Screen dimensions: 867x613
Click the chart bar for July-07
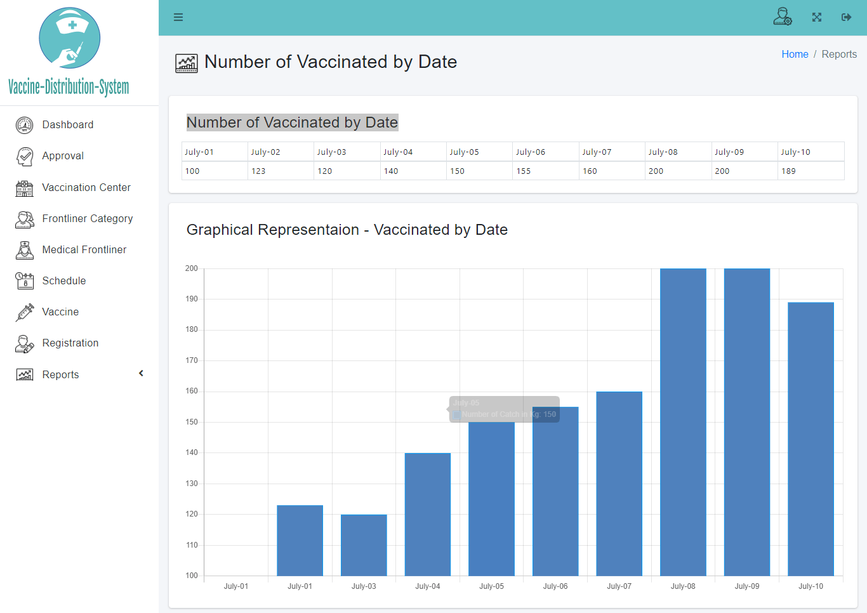(619, 484)
